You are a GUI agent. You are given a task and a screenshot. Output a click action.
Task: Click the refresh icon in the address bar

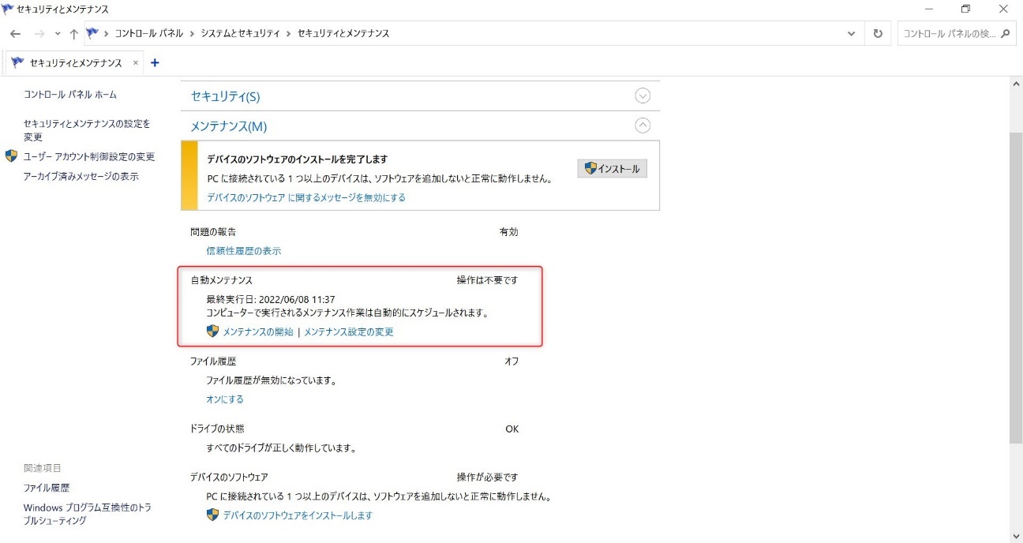pyautogui.click(x=877, y=33)
